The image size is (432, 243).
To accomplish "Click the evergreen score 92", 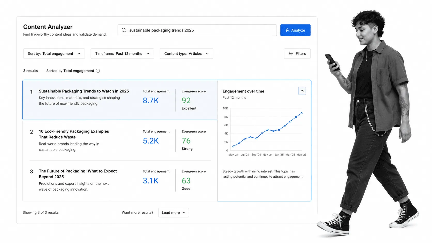I will (x=186, y=100).
